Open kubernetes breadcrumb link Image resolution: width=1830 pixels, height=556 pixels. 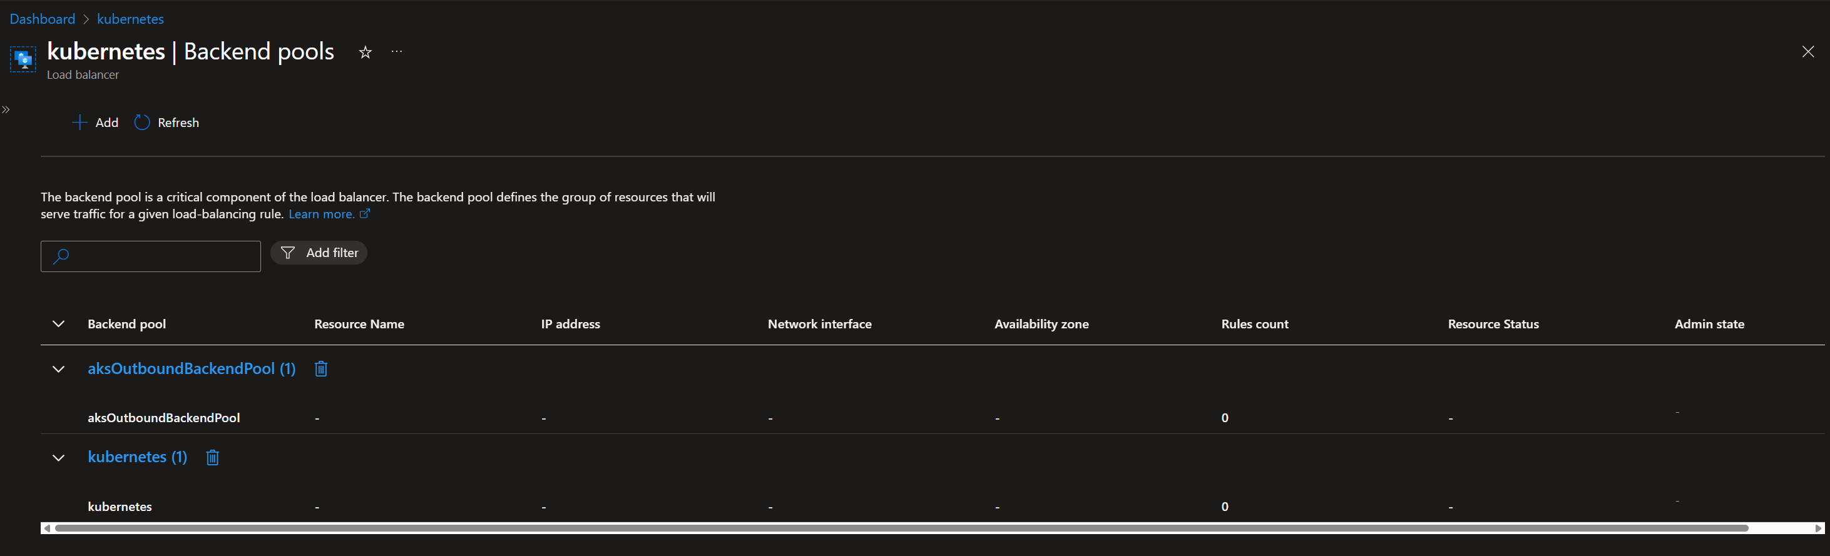130,19
